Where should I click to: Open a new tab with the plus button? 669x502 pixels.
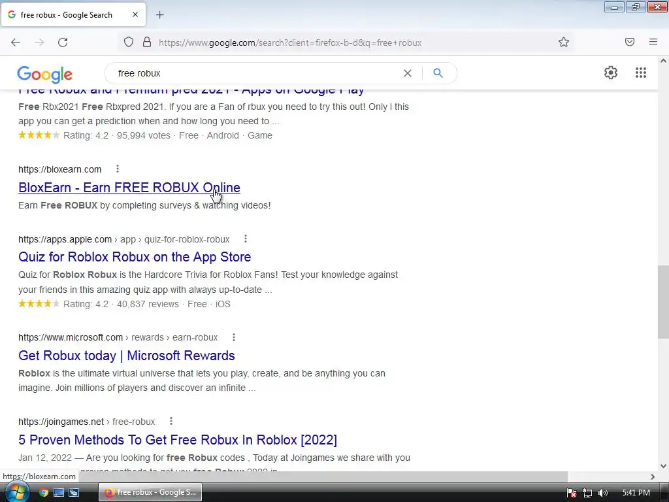pyautogui.click(x=159, y=15)
